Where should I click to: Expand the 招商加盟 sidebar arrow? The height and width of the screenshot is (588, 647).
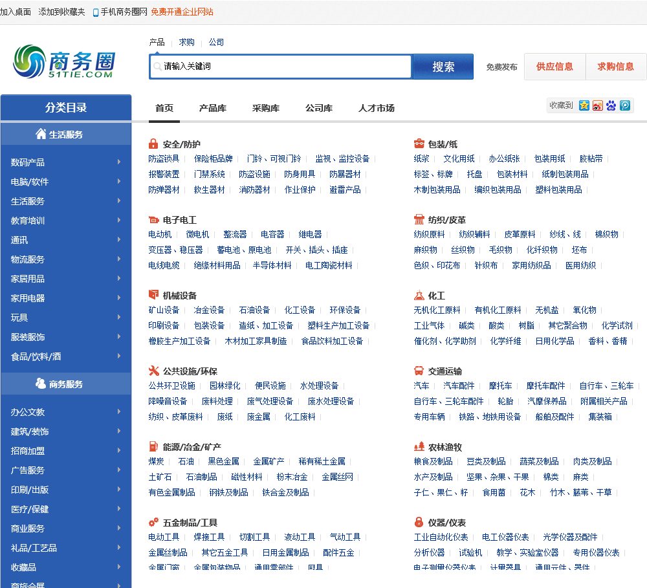tap(119, 450)
